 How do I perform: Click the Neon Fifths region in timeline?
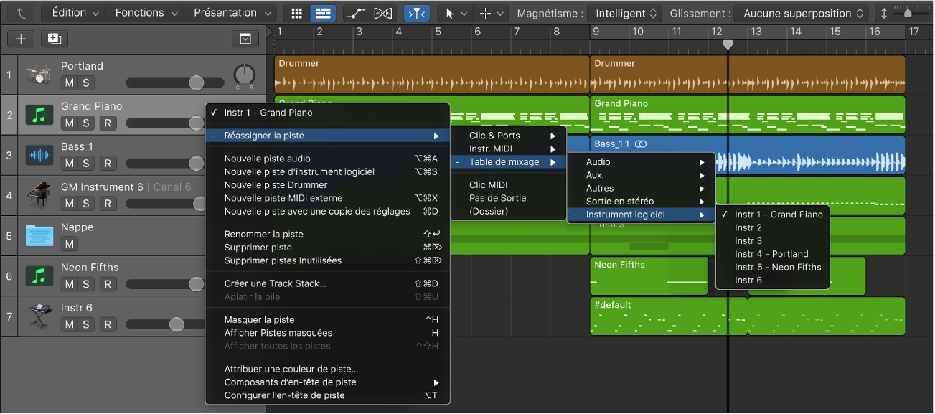click(x=649, y=277)
